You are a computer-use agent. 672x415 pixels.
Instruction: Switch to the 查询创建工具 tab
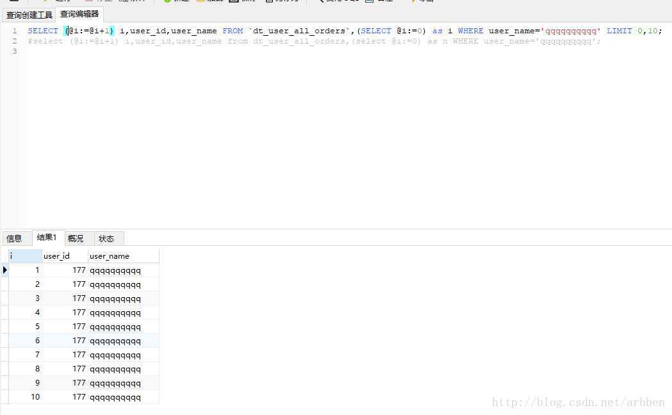(29, 15)
